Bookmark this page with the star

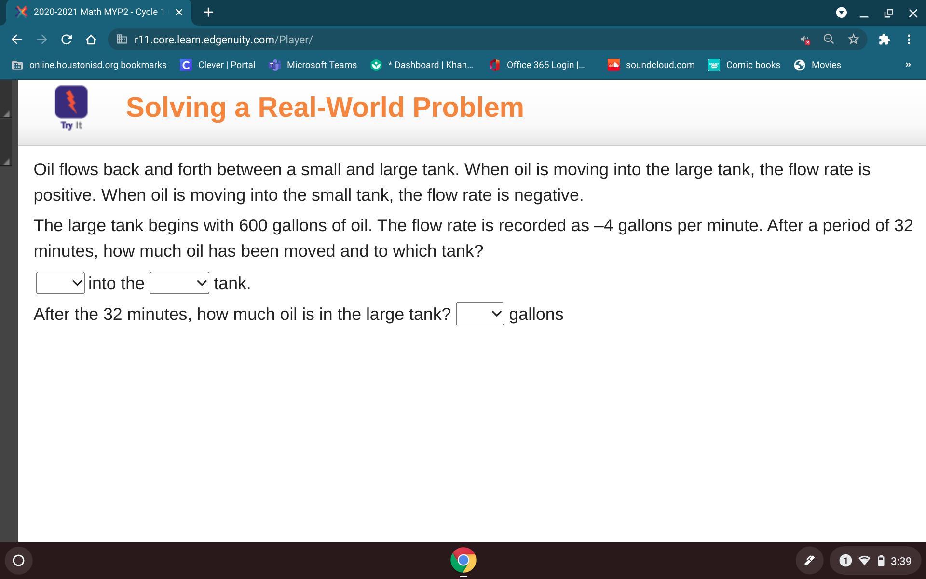point(853,40)
